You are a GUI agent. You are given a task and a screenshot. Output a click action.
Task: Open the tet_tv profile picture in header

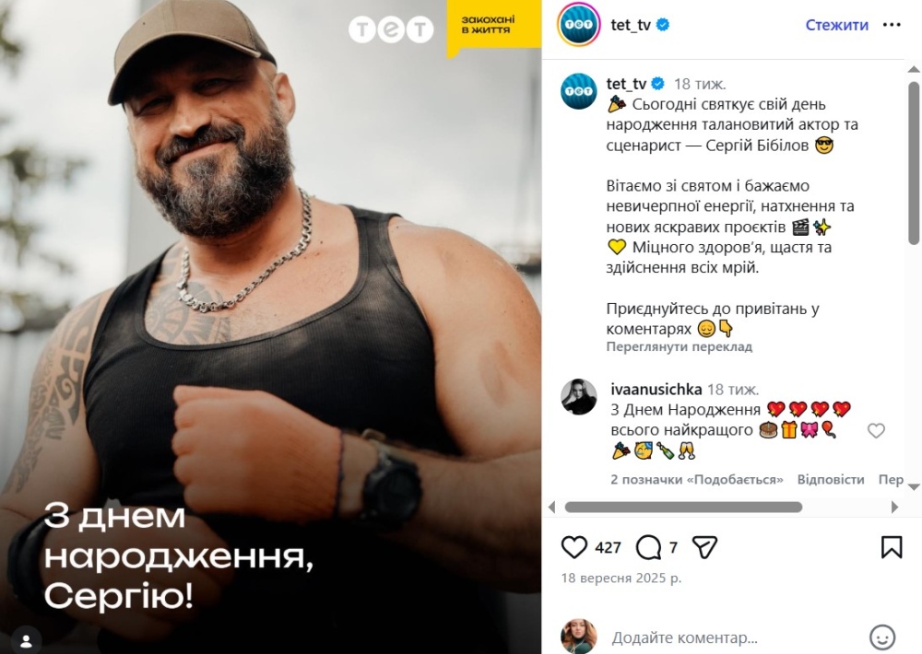click(x=579, y=25)
